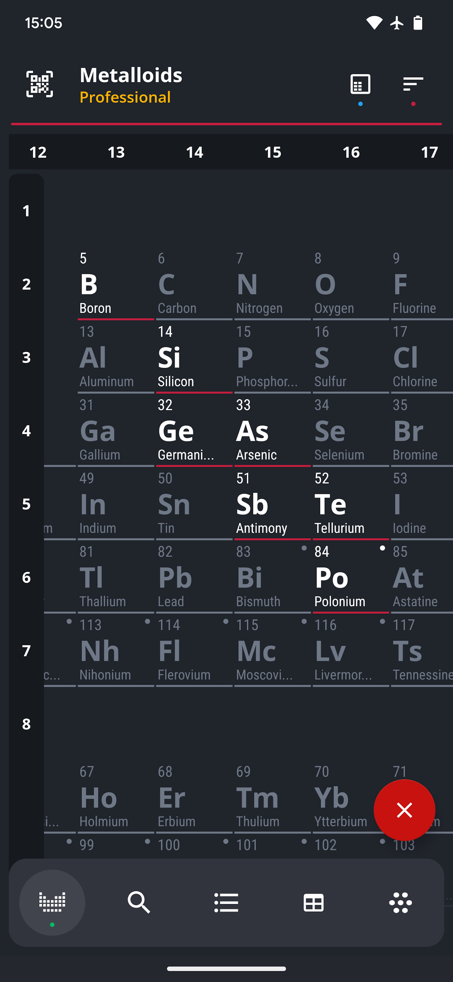Open element search

(139, 902)
